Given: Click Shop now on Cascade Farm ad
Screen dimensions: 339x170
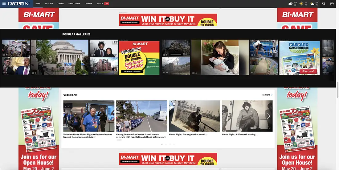Looking at the screenshot, I should point(308,71).
